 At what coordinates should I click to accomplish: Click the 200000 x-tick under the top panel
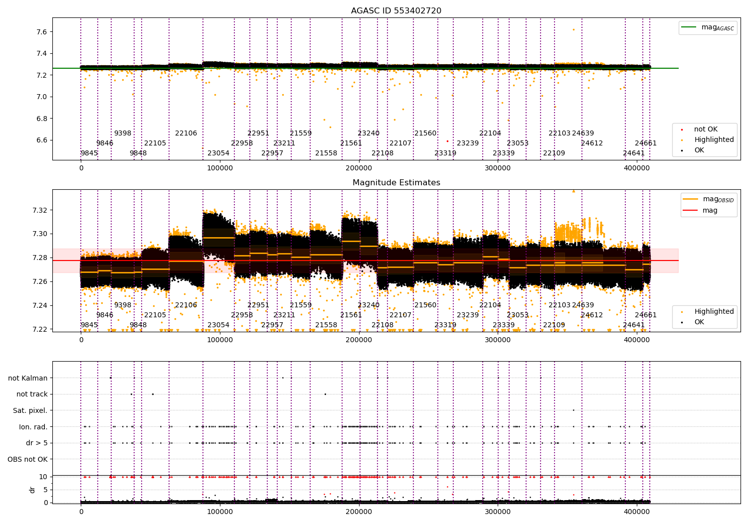click(x=359, y=169)
